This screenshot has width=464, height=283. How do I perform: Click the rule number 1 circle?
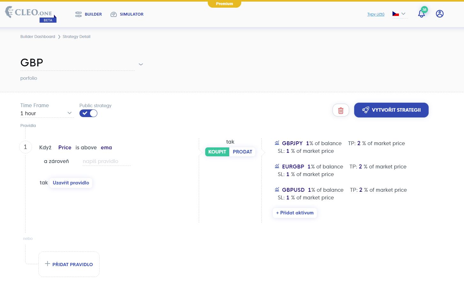point(26,147)
